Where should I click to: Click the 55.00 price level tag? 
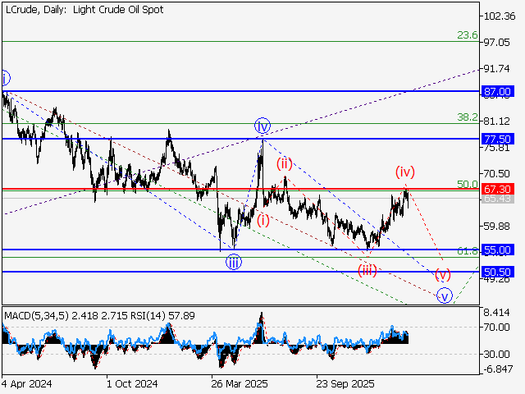(497, 250)
